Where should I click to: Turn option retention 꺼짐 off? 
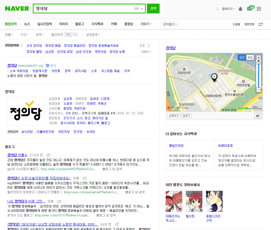click(68, 35)
